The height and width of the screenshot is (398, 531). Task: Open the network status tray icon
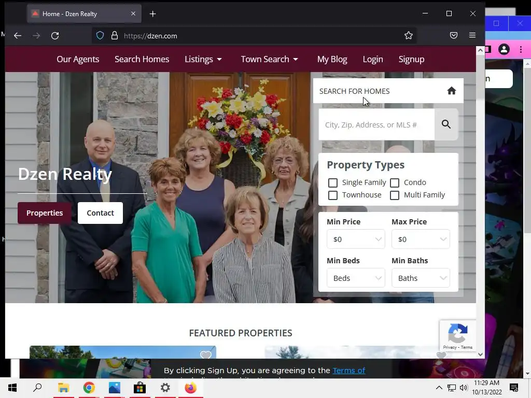tap(452, 388)
